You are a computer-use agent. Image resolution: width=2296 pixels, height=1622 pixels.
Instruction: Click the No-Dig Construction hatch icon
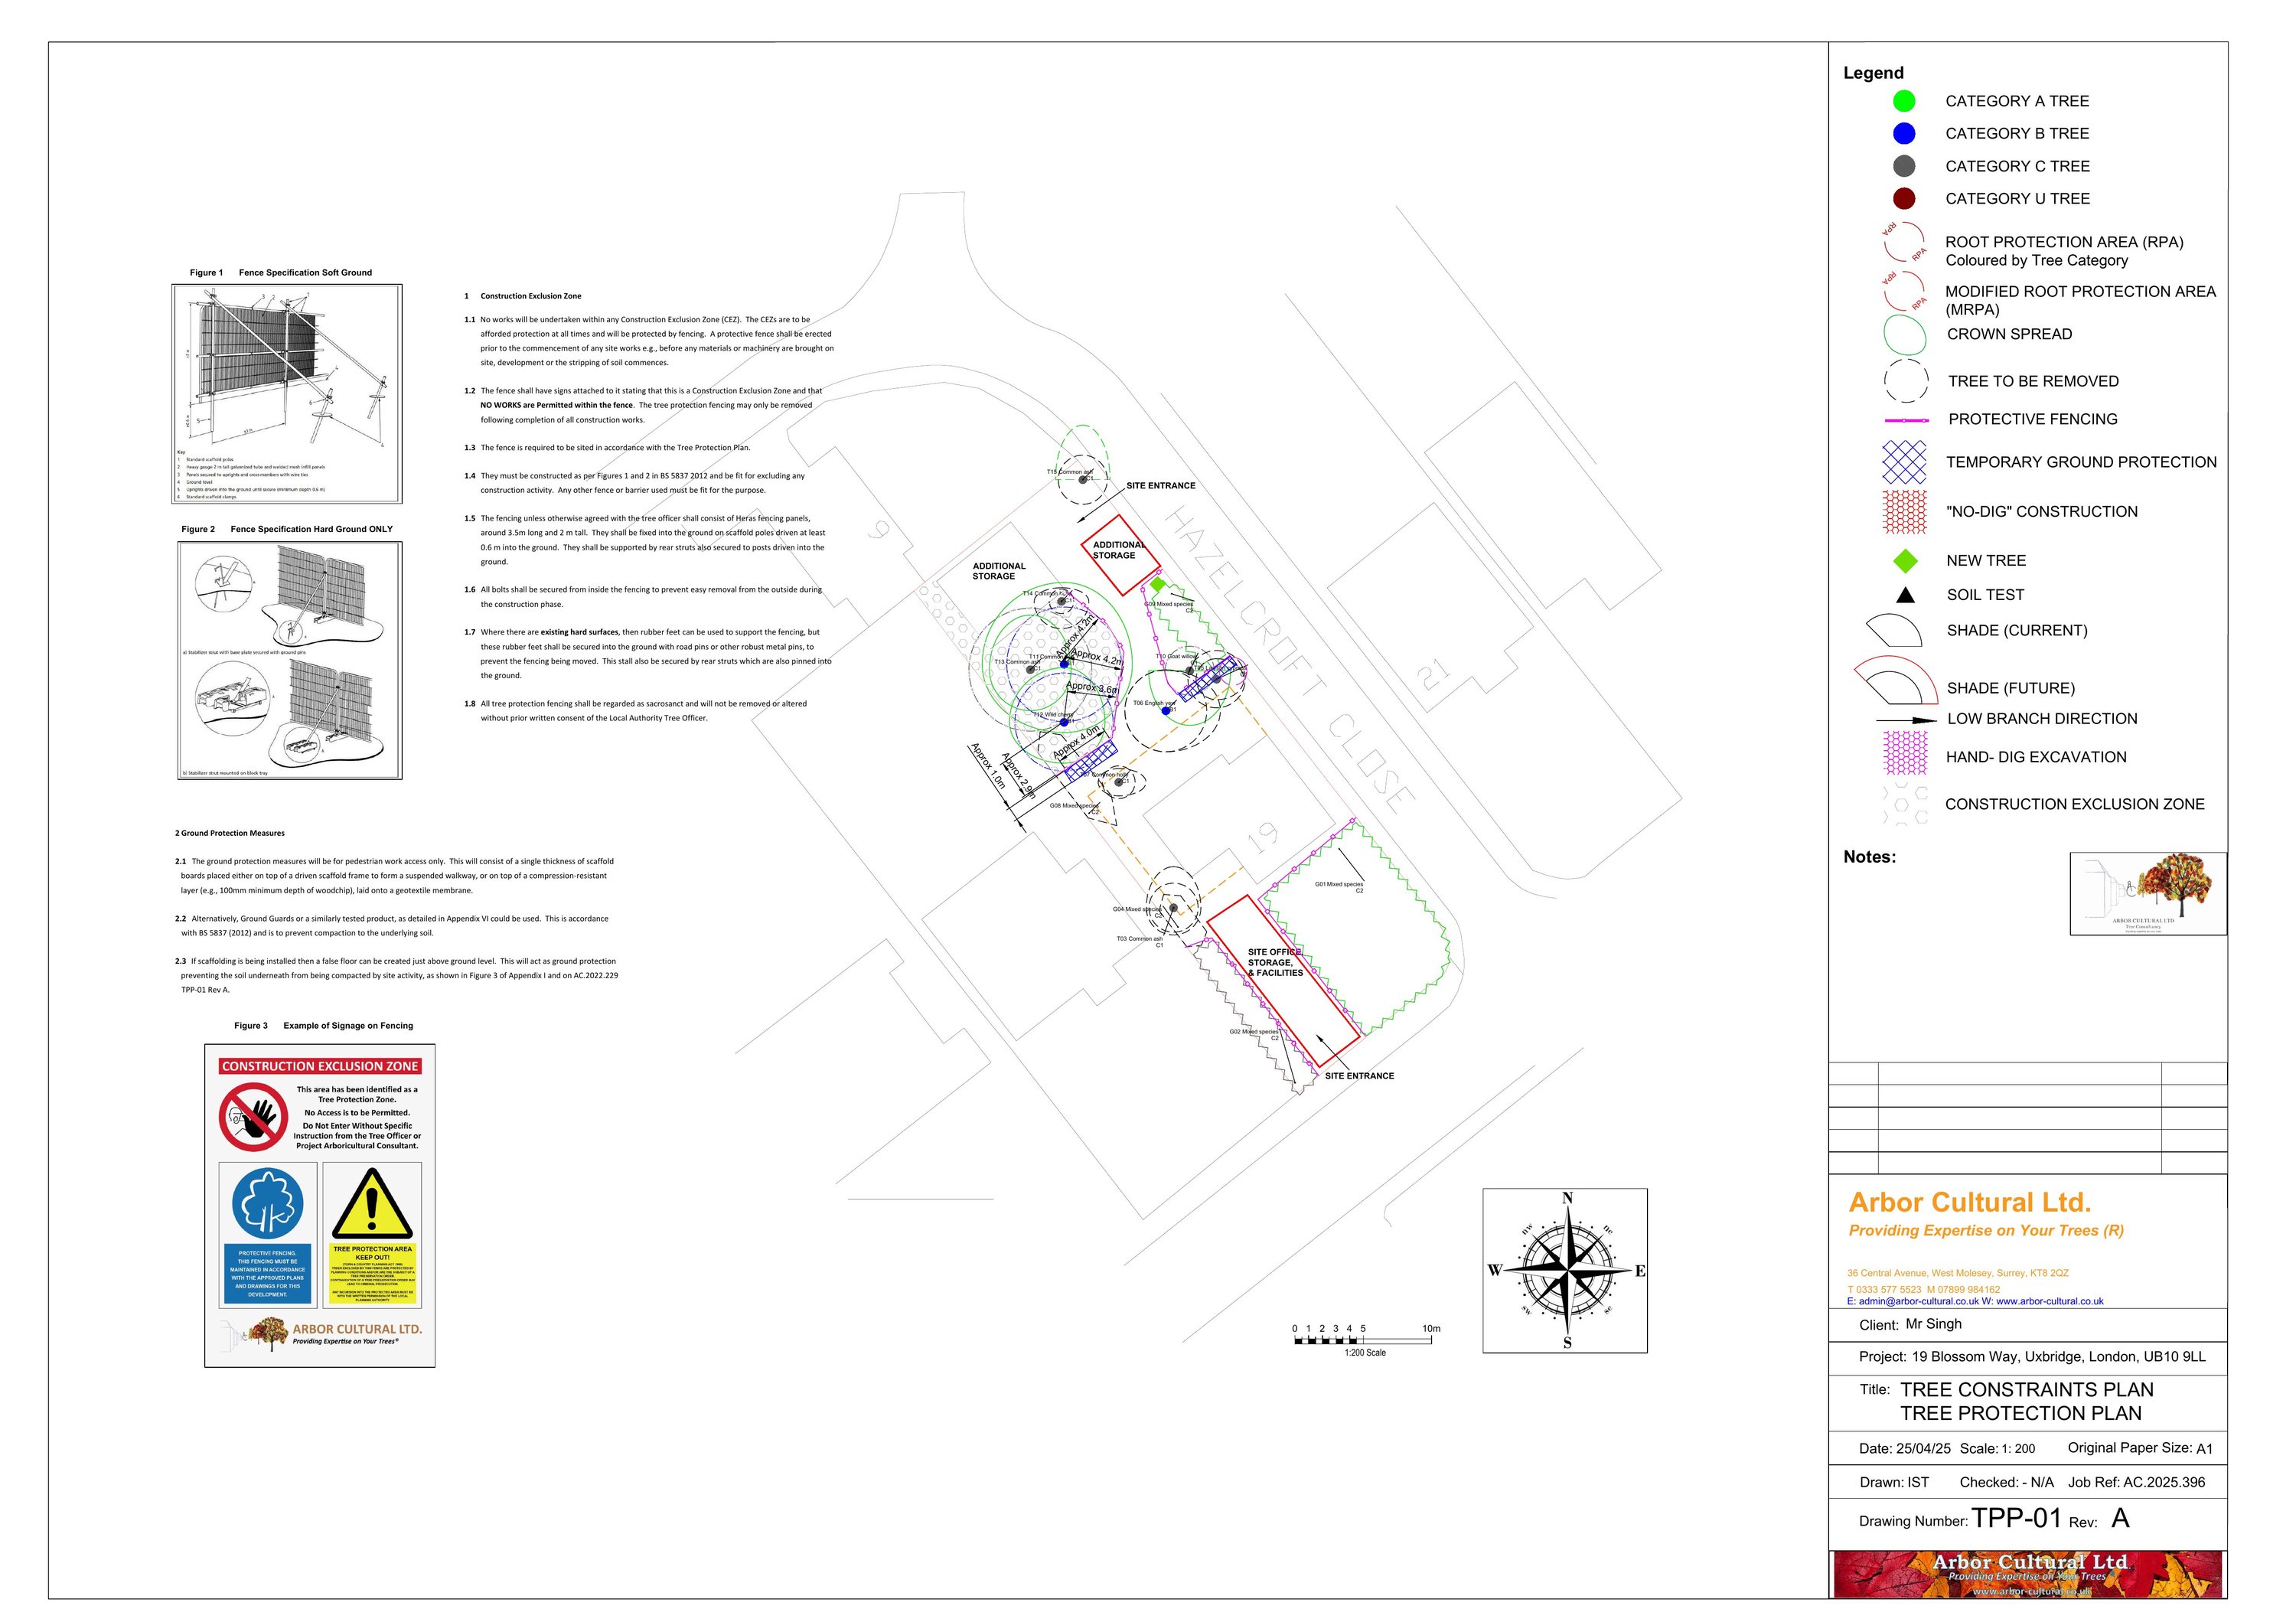(x=1904, y=511)
